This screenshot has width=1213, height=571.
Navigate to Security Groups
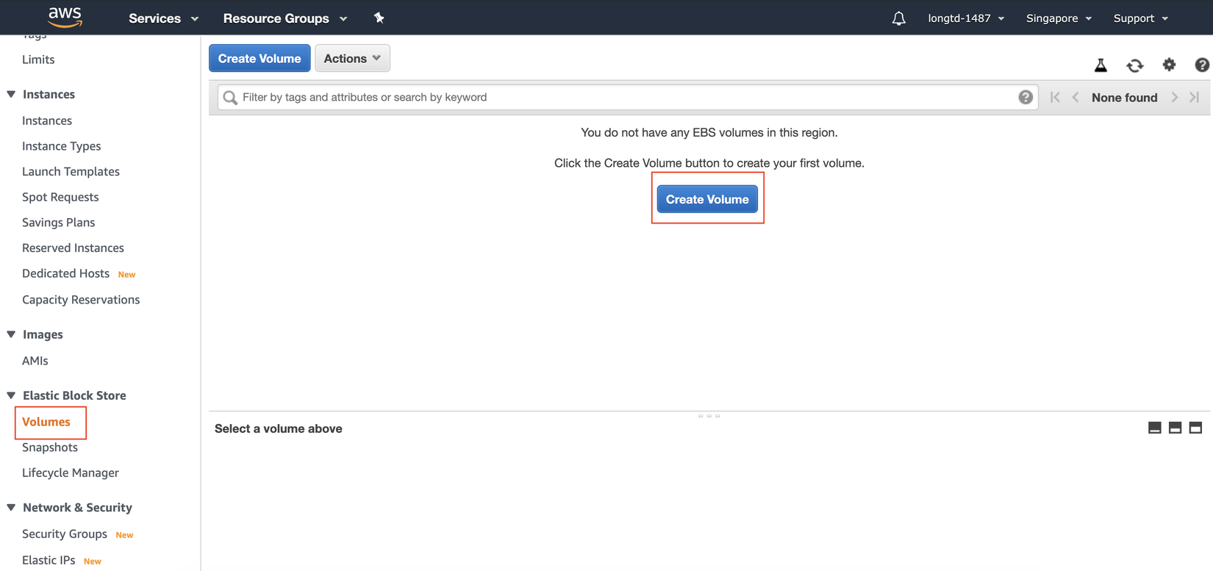[x=65, y=534]
